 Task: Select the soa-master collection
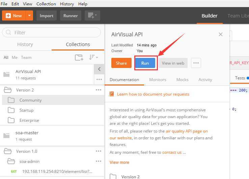point(52,136)
